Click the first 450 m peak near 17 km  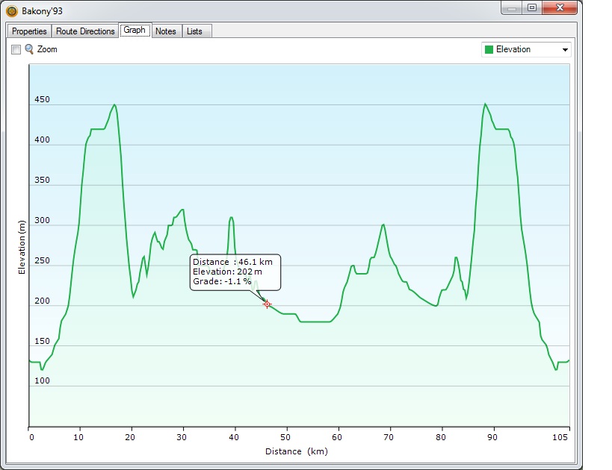(x=114, y=105)
